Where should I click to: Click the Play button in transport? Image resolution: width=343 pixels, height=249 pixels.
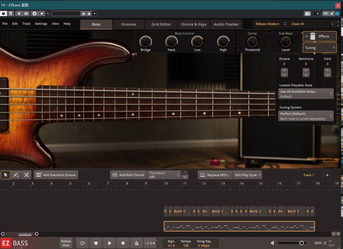click(109, 243)
